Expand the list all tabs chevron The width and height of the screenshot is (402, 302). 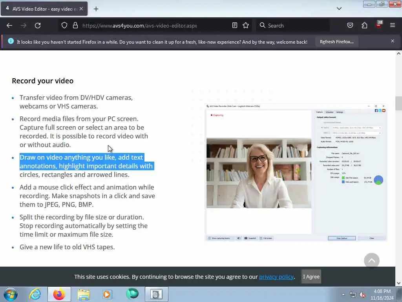[339, 9]
